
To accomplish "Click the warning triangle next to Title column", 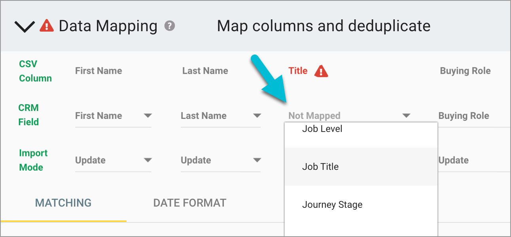I will tap(321, 71).
